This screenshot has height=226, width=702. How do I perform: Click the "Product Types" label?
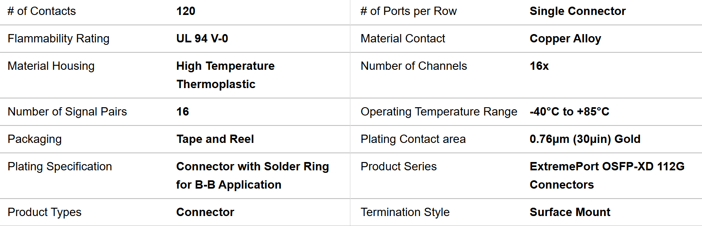tap(44, 212)
